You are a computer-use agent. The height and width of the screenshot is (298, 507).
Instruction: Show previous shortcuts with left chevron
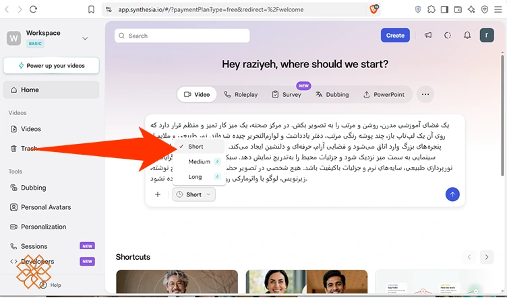pyautogui.click(x=469, y=257)
